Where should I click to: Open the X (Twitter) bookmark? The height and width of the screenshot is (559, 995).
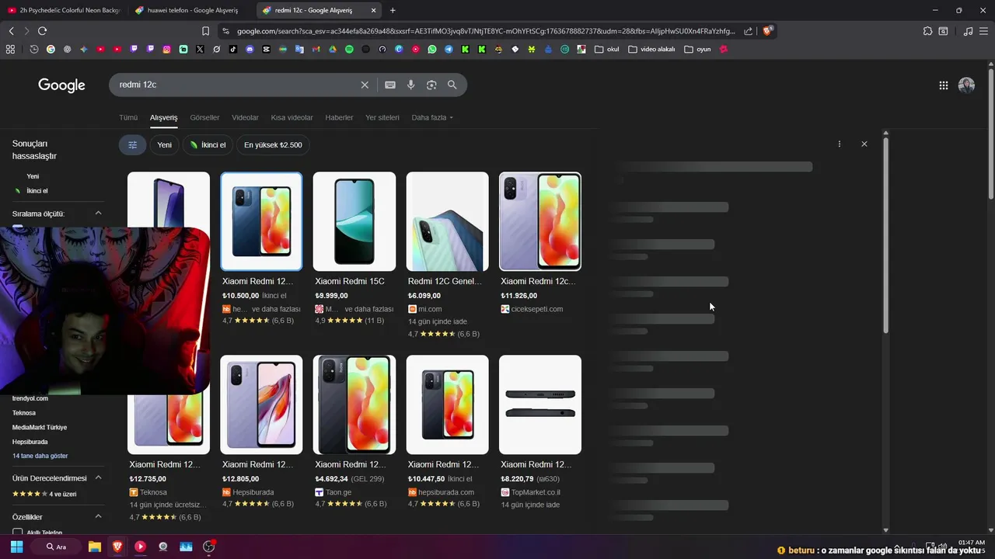[x=200, y=49]
